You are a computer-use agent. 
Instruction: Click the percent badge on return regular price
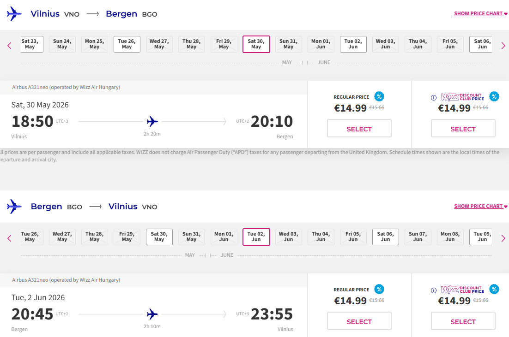tap(379, 289)
